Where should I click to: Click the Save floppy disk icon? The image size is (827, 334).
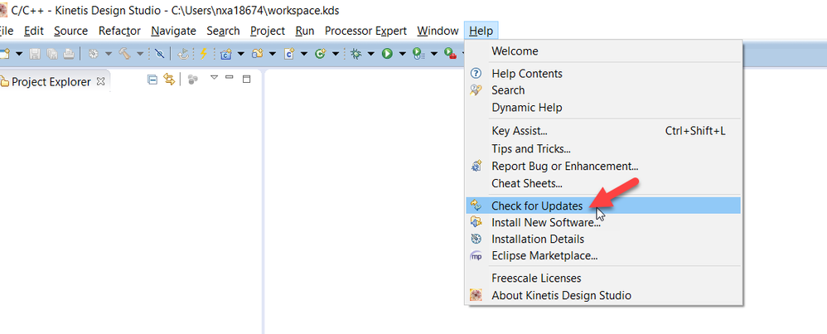[x=35, y=54]
